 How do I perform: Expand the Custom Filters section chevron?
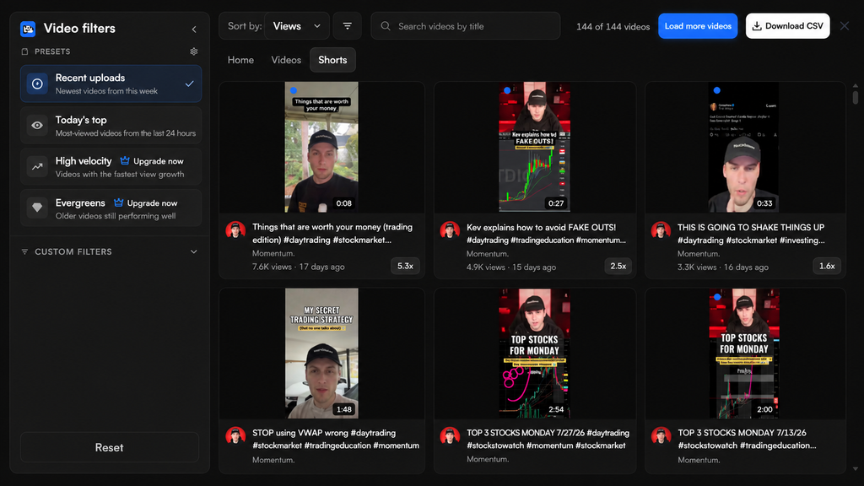click(194, 251)
